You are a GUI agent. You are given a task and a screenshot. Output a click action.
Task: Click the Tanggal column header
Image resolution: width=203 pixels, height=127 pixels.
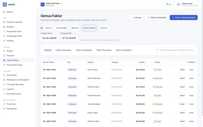[115, 62]
